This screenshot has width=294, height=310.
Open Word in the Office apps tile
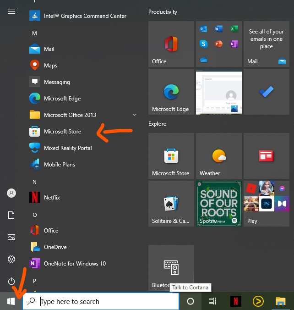(218, 29)
